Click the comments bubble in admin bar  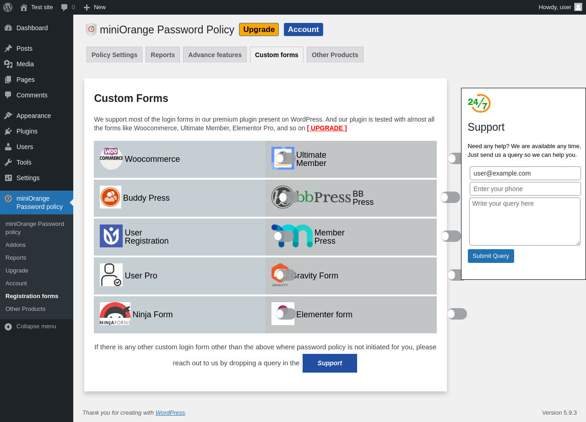pyautogui.click(x=65, y=7)
